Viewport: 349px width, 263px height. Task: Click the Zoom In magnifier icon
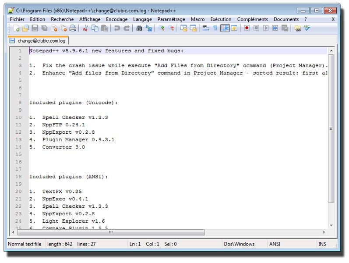point(162,28)
